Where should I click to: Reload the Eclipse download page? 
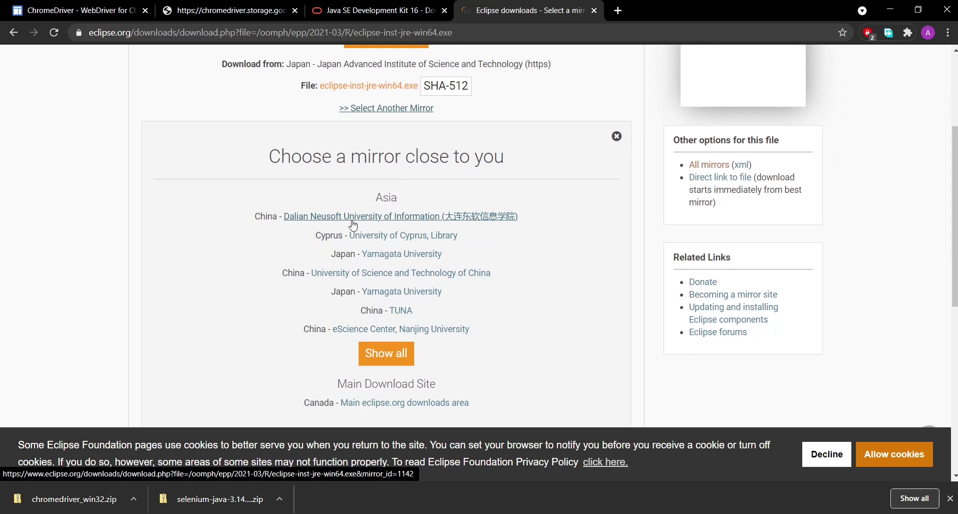click(54, 33)
